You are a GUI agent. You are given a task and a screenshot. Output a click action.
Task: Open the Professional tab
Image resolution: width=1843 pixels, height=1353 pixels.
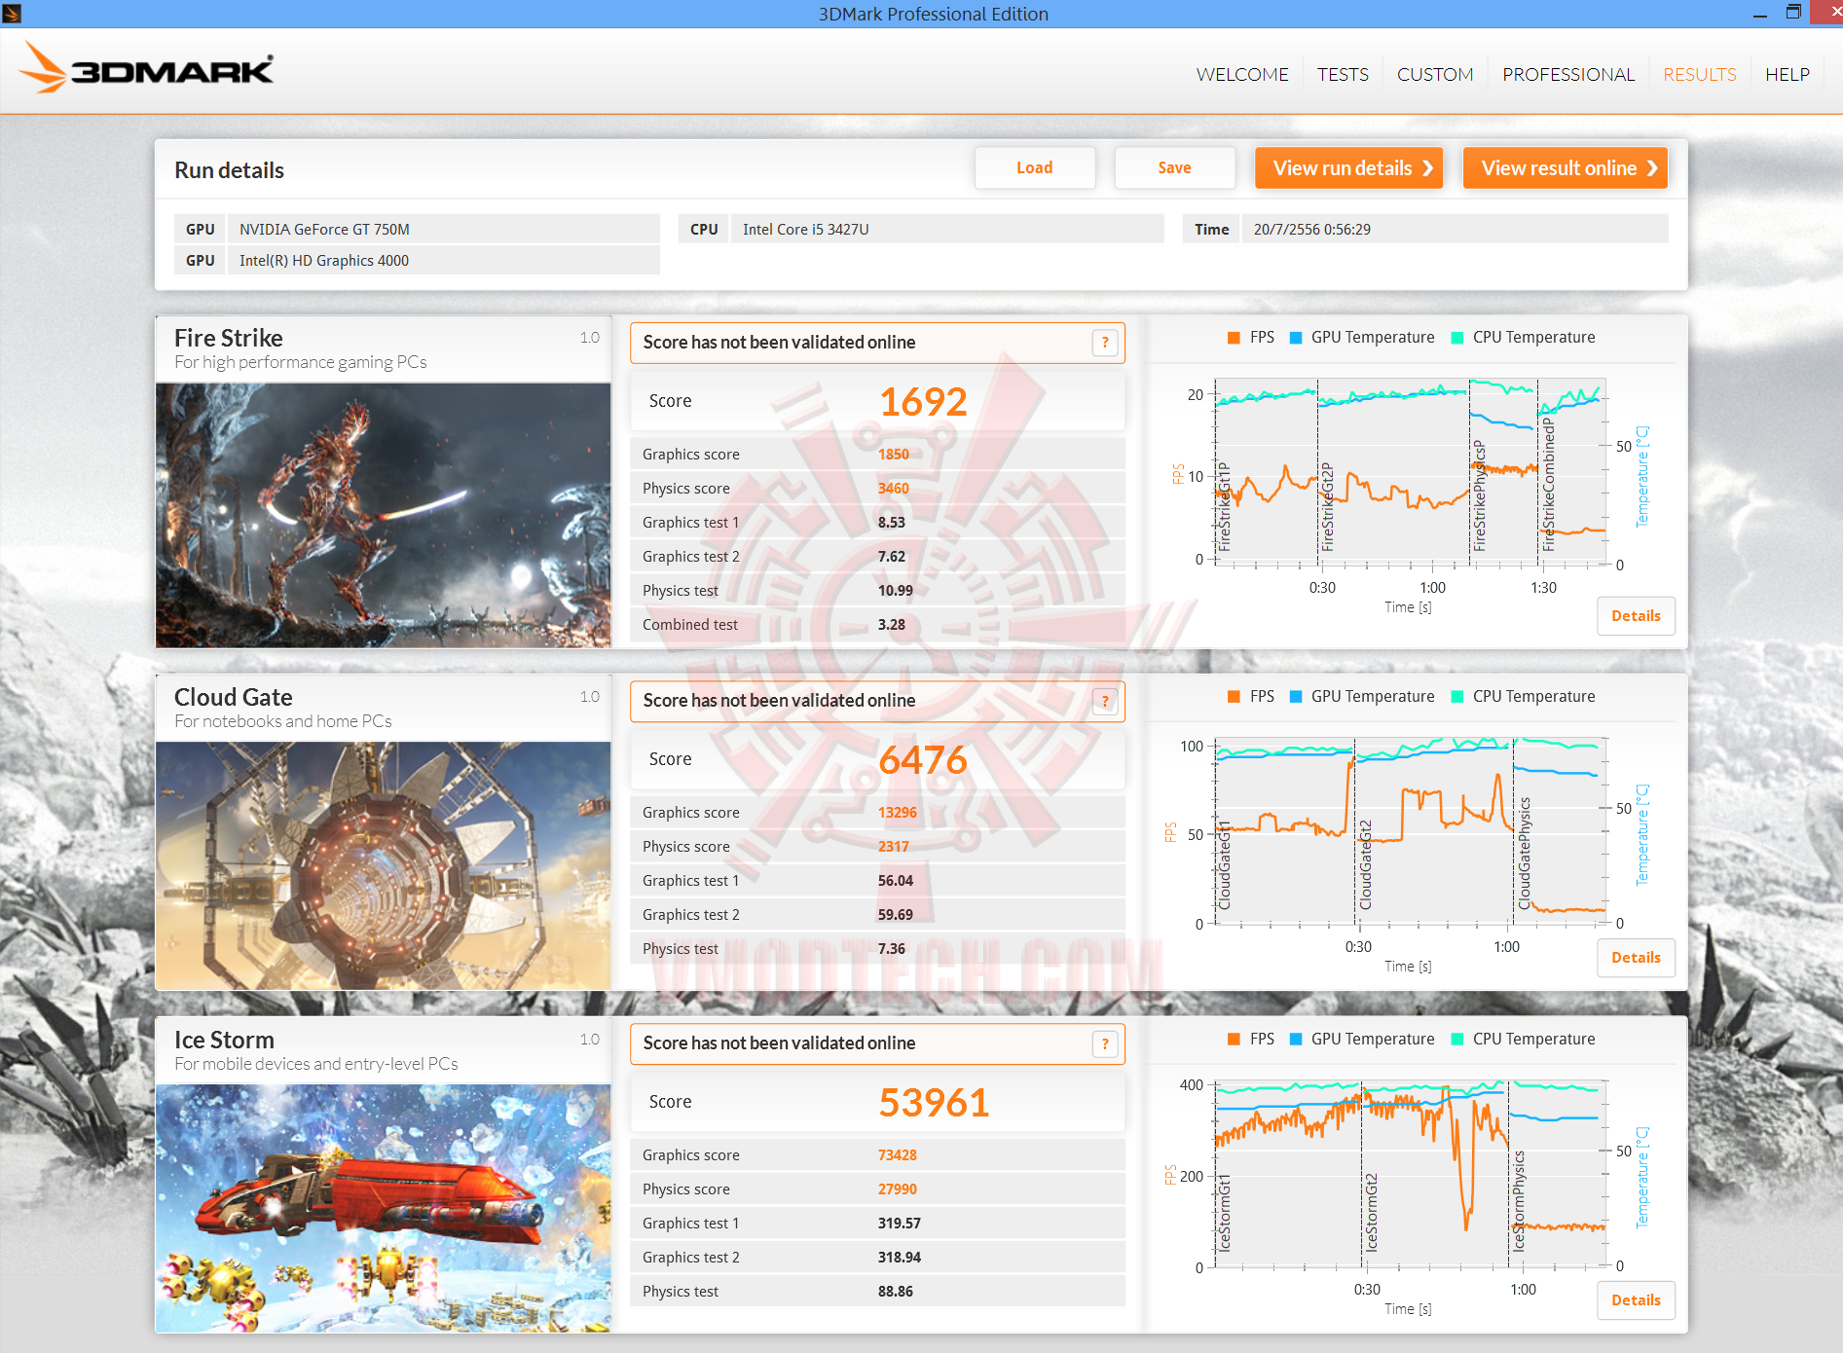[1568, 74]
